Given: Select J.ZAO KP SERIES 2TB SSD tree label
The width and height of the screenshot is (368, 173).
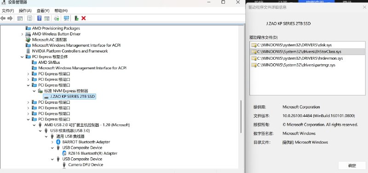Looking at the screenshot, I should click(x=72, y=96).
